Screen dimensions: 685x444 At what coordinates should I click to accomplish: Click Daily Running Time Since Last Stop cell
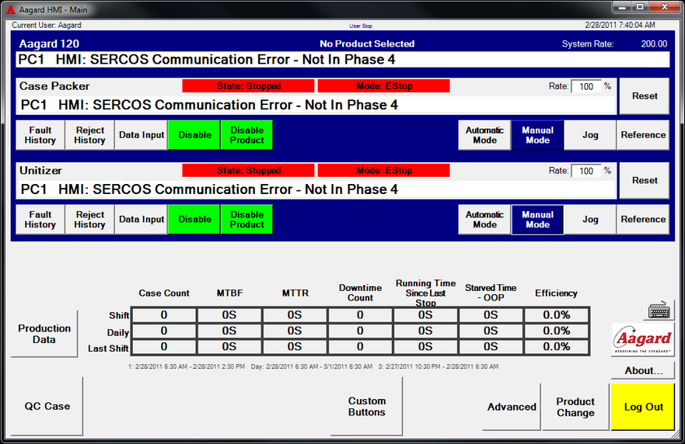425,331
